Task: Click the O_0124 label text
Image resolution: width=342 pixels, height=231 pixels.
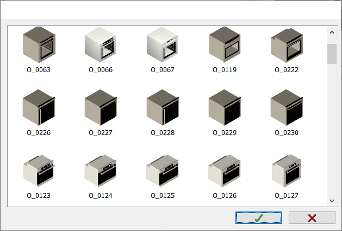Action: (x=101, y=196)
